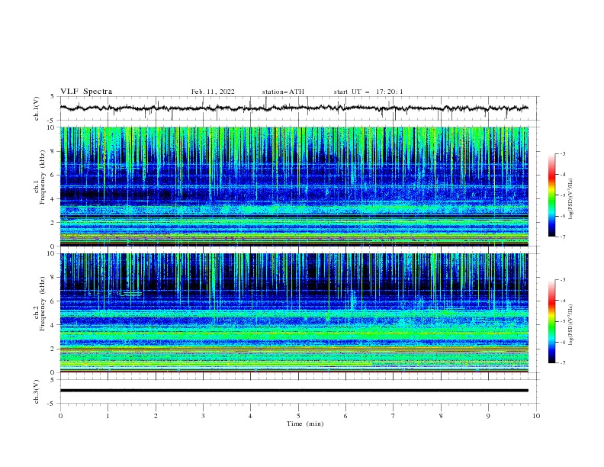
Task: Click the ch.1 color bar "log(PSD)(V²/Hz)" label
Action: tap(571, 199)
